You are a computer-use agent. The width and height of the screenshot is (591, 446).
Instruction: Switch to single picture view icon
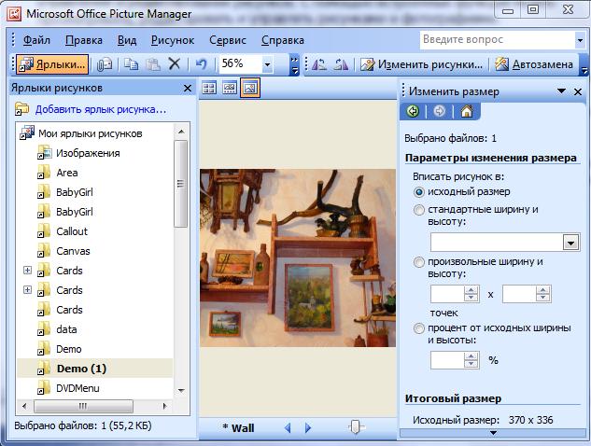(250, 88)
